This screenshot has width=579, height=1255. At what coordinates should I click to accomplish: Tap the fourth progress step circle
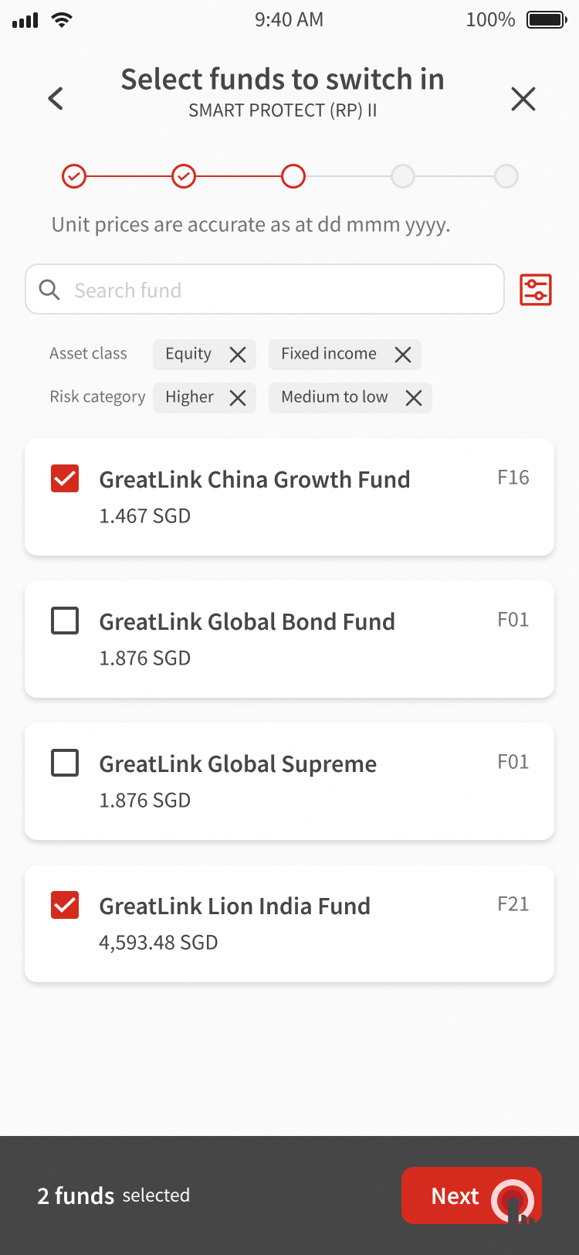[403, 177]
